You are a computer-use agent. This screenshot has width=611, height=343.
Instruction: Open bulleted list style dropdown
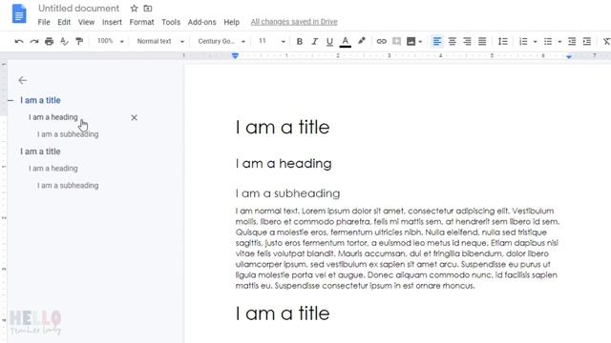tap(559, 42)
